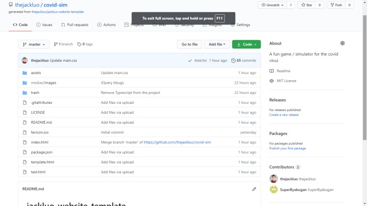Click the tag icon beside 0 tags
Image resolution: width=367 pixels, height=206 pixels.
[x=79, y=44]
